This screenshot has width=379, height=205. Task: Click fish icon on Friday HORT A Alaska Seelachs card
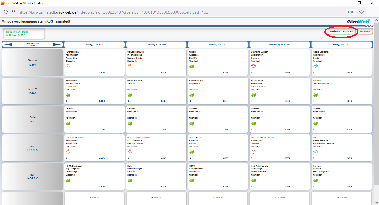315,152
